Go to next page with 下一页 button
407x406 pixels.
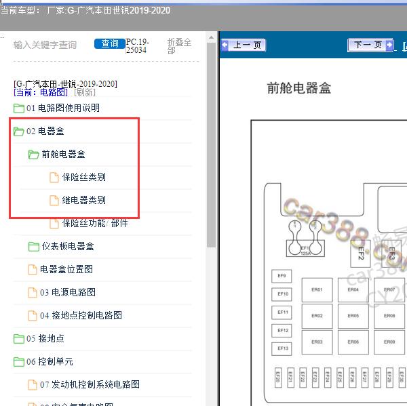[370, 45]
